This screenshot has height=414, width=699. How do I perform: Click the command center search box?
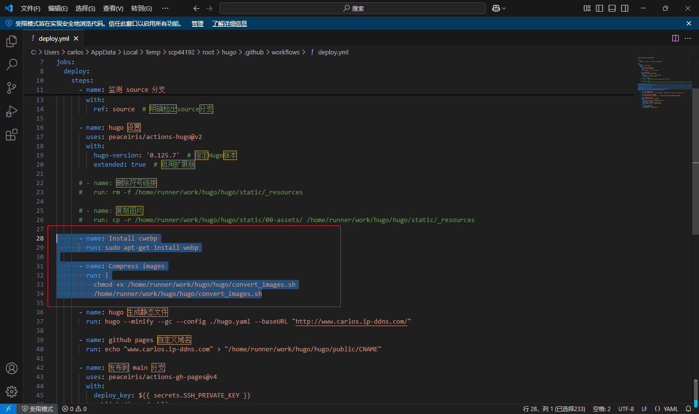[352, 8]
